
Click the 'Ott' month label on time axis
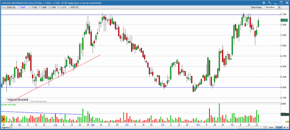pyautogui.click(x=163, y=125)
